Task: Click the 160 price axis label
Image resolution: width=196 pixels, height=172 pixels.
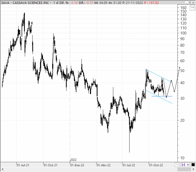Action: pos(183,8)
